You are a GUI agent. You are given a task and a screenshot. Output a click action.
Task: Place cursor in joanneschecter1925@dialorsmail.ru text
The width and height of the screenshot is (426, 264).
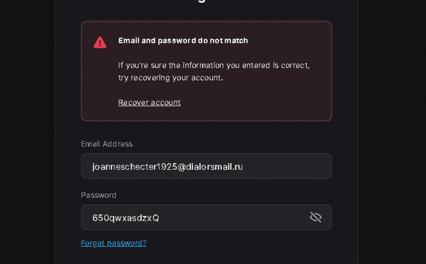click(x=168, y=166)
